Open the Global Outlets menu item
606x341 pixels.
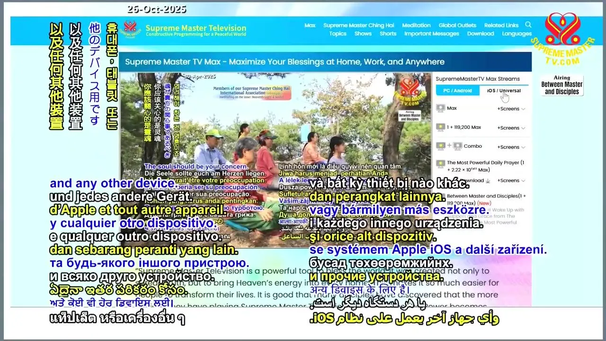click(x=457, y=26)
